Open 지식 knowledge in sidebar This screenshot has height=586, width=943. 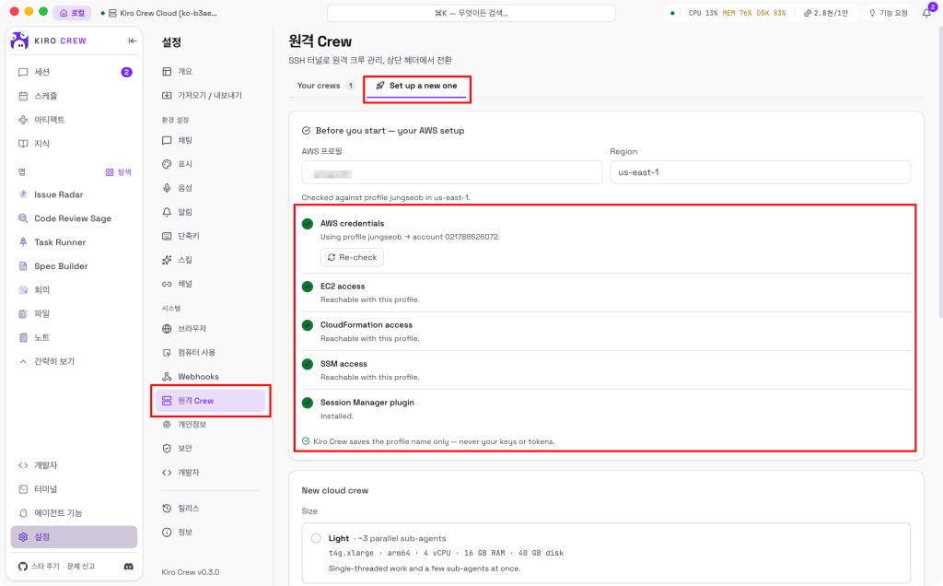[x=74, y=143]
